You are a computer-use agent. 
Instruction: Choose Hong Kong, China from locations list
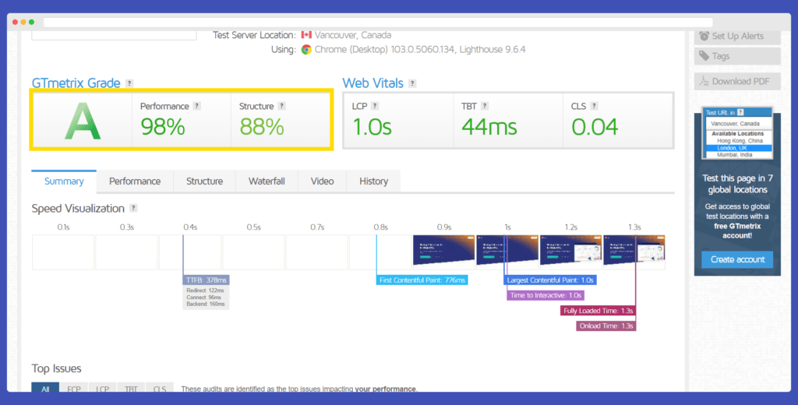point(740,140)
